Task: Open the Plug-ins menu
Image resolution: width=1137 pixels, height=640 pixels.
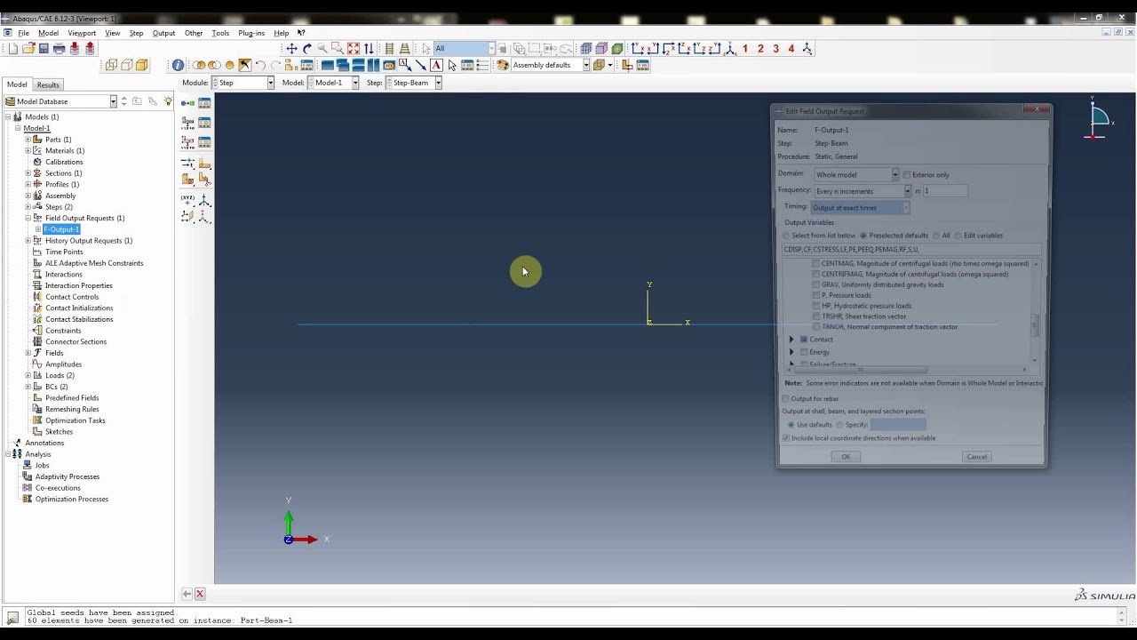Action: 251,33
